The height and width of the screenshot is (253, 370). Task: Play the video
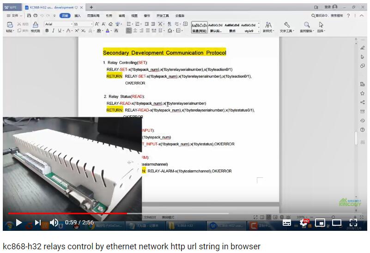19,223
